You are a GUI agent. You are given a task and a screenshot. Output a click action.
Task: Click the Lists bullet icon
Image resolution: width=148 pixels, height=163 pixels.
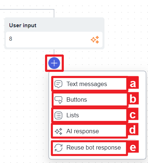click(x=58, y=115)
